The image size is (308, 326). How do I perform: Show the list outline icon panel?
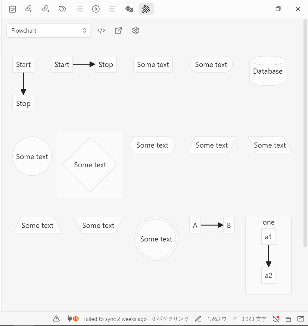point(79,9)
